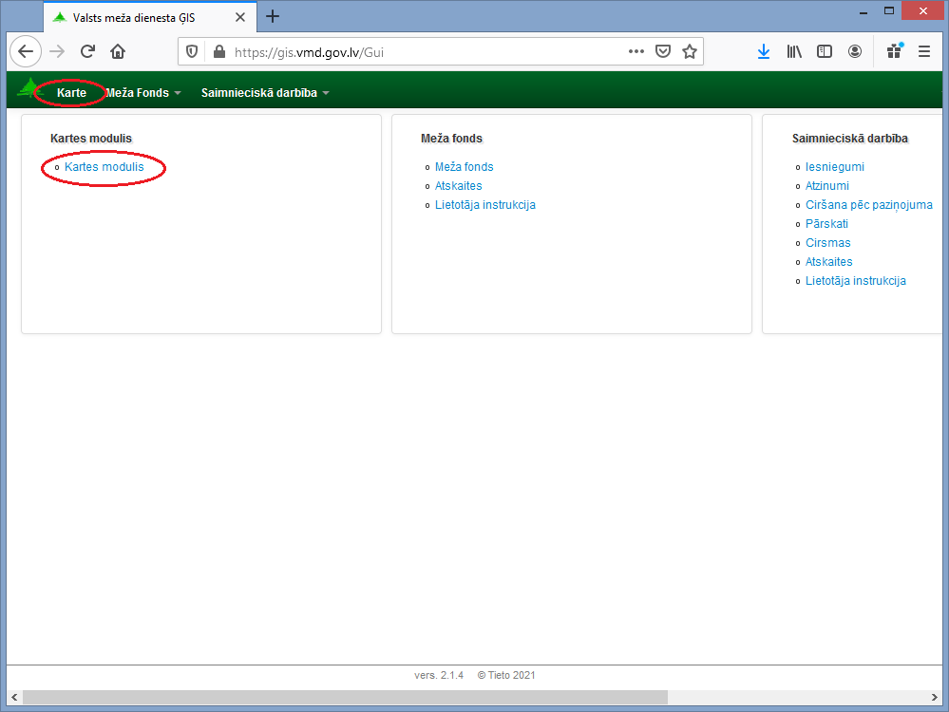
Task: Open the Library icon in toolbar
Action: tap(794, 52)
